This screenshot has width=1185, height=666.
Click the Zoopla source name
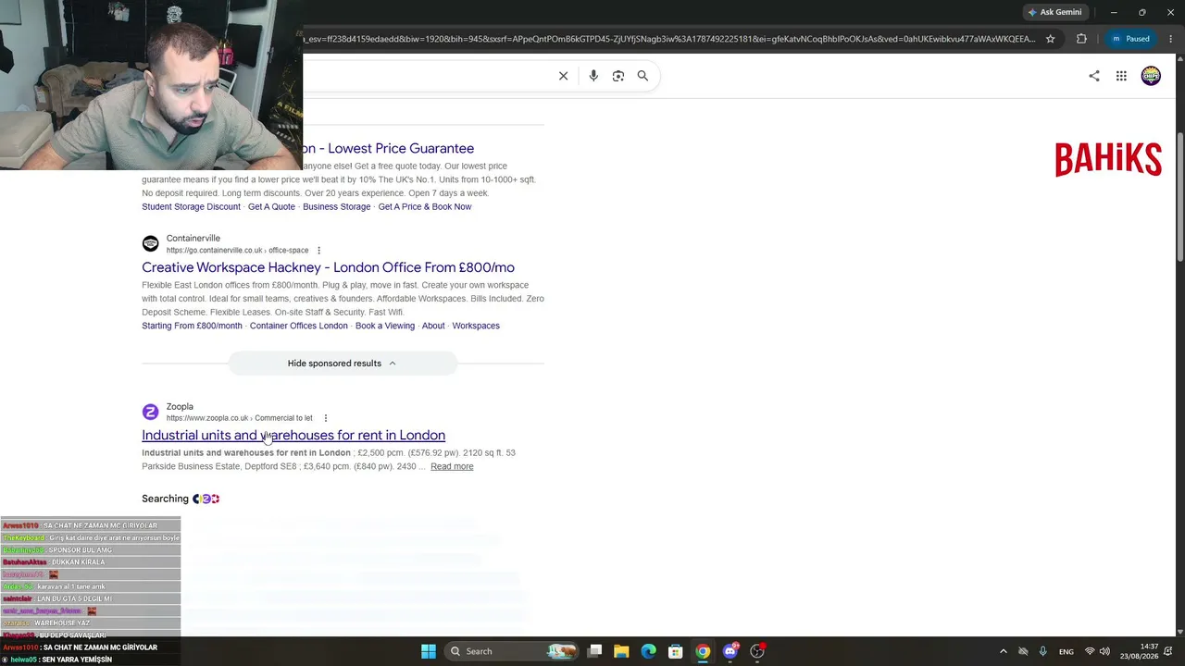tap(180, 406)
